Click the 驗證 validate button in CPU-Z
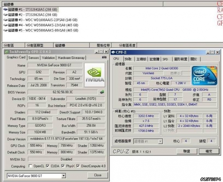This screenshot has width=223, height=182. [187, 151]
